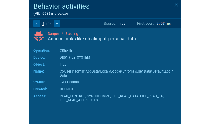Click the stealing of personal data description
210x124 pixels.
pyautogui.click(x=92, y=39)
